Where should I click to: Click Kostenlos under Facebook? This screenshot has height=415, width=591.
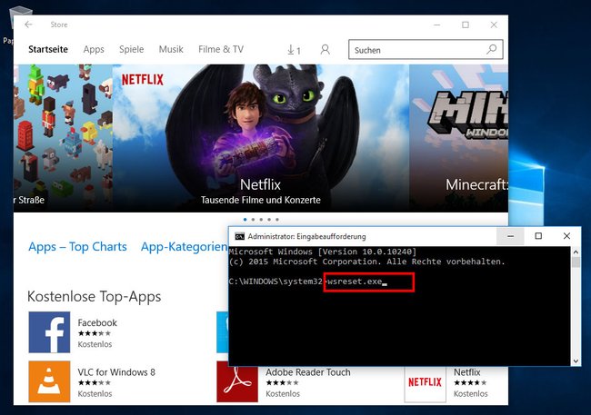tap(95, 344)
